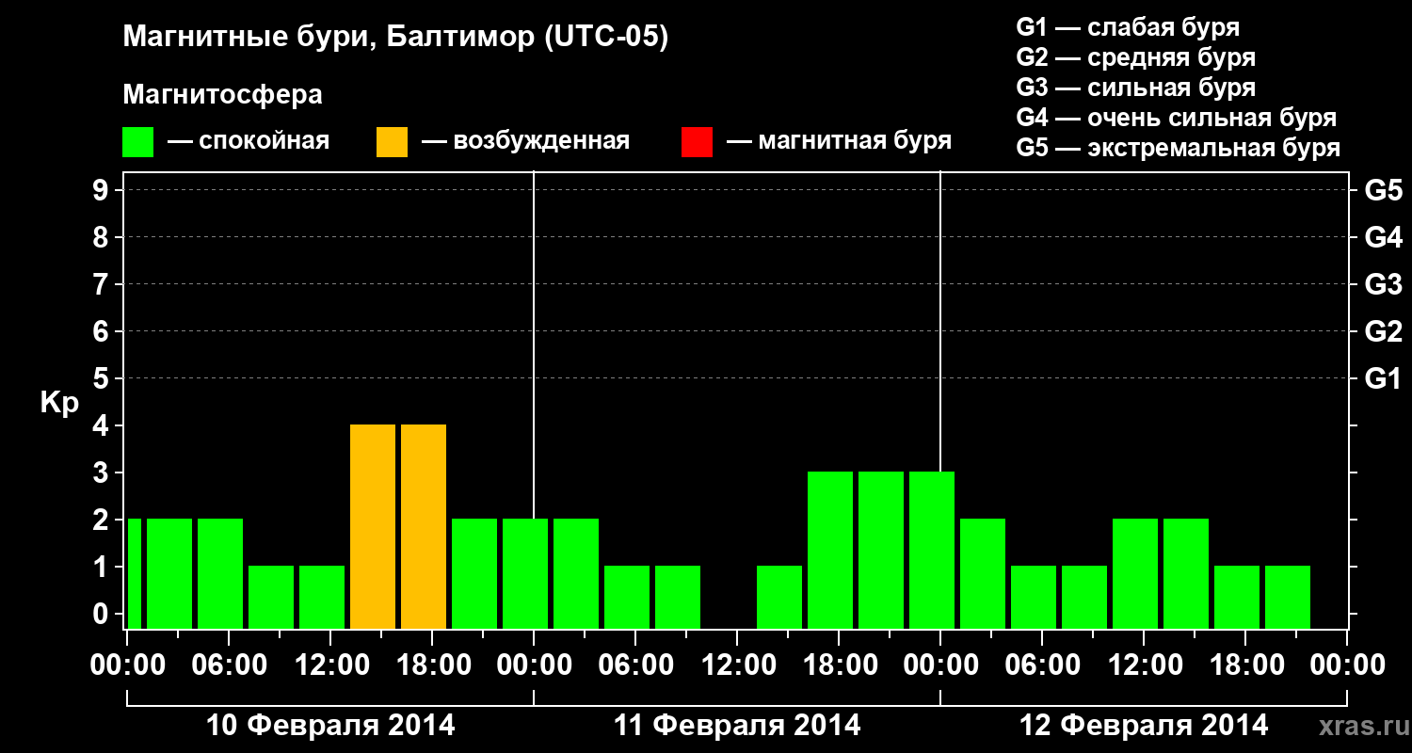The height and width of the screenshot is (753, 1412).
Task: Click the Kp 1 bar over 06:00 on 11 February
Action: click(x=627, y=597)
